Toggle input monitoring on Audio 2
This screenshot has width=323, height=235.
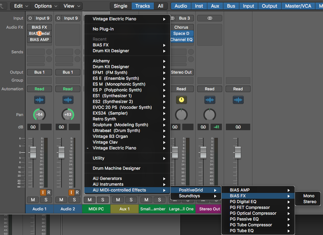[x=71, y=193]
